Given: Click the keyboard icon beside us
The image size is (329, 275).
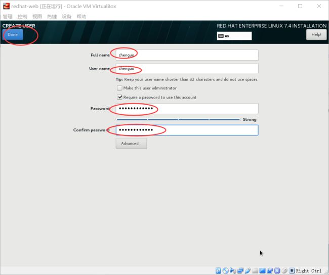Looking at the screenshot, I should [x=221, y=36].
